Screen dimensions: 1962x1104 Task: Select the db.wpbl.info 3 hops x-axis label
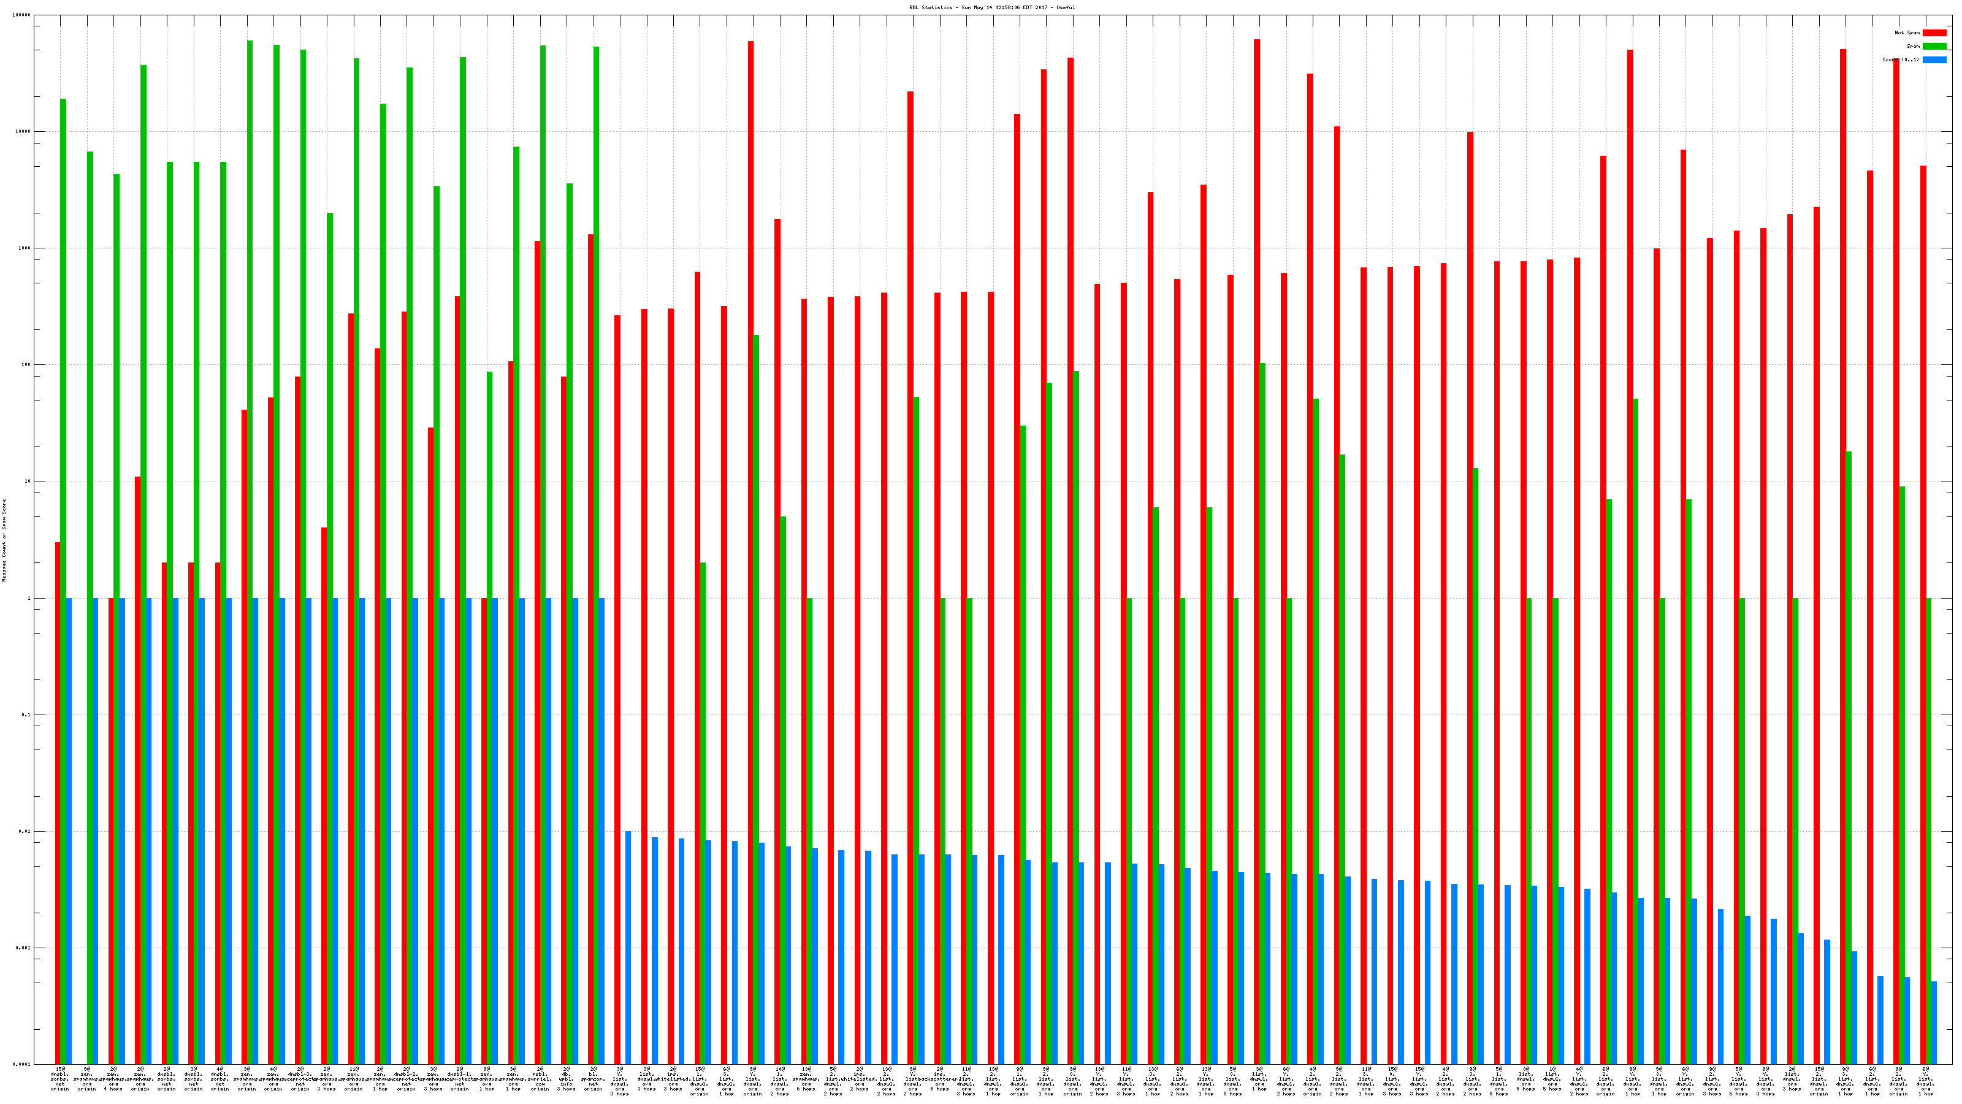567,1079
